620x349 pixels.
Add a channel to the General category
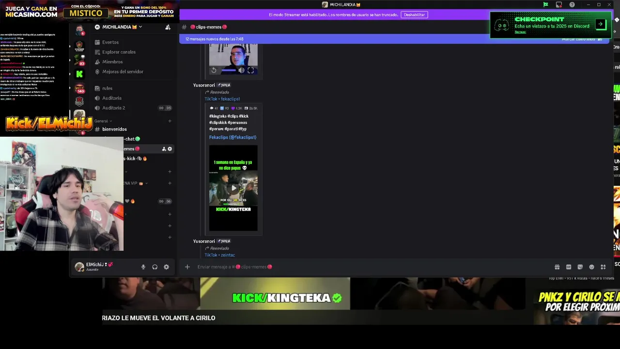170,121
